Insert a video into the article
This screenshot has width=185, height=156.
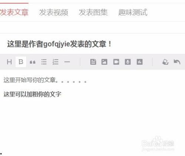coord(116,62)
